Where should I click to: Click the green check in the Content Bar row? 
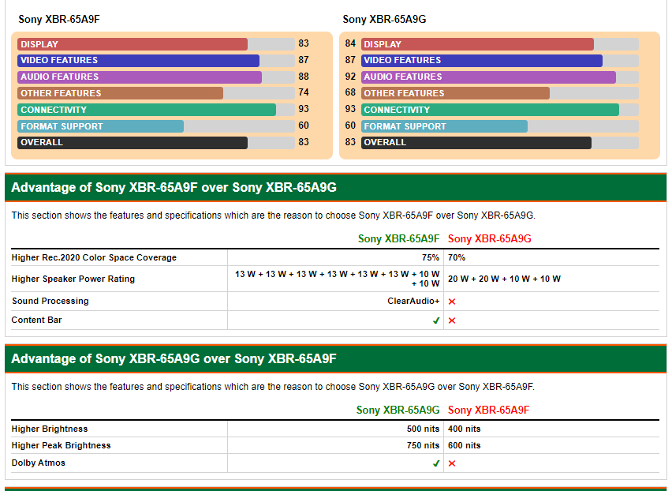coord(436,320)
